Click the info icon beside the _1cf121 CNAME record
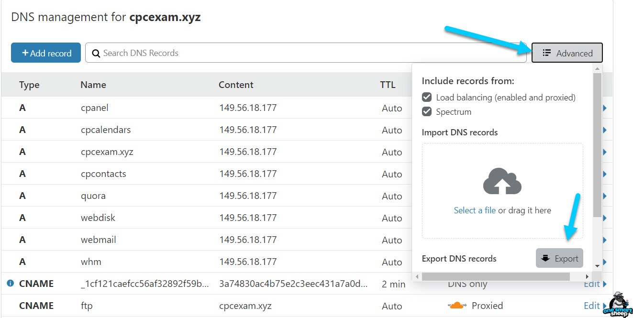This screenshot has width=633, height=318. click(10, 283)
